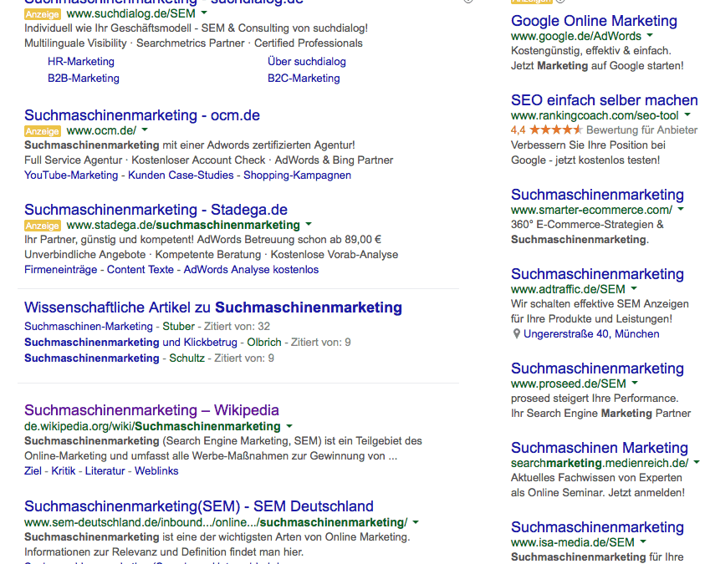Open the Content Texte link
705x564 pixels.
[140, 269]
